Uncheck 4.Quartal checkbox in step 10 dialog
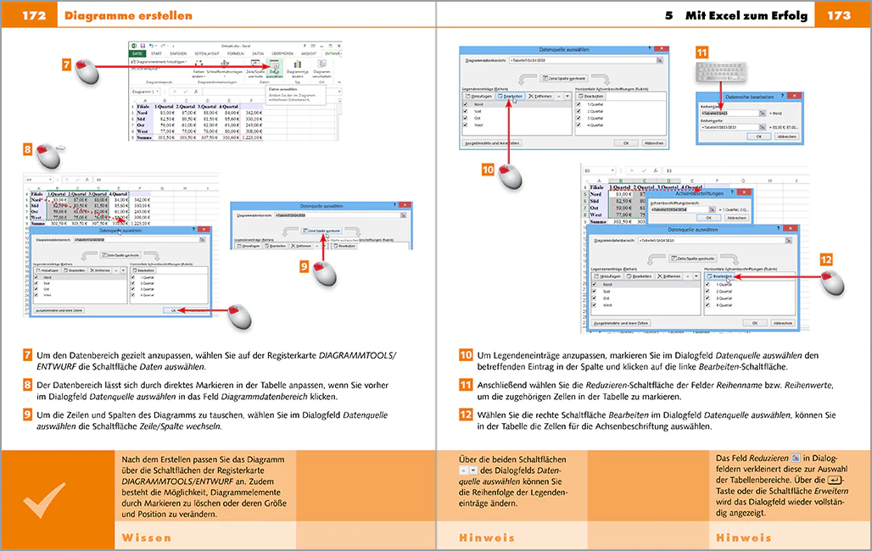This screenshot has height=551, width=872. [579, 125]
